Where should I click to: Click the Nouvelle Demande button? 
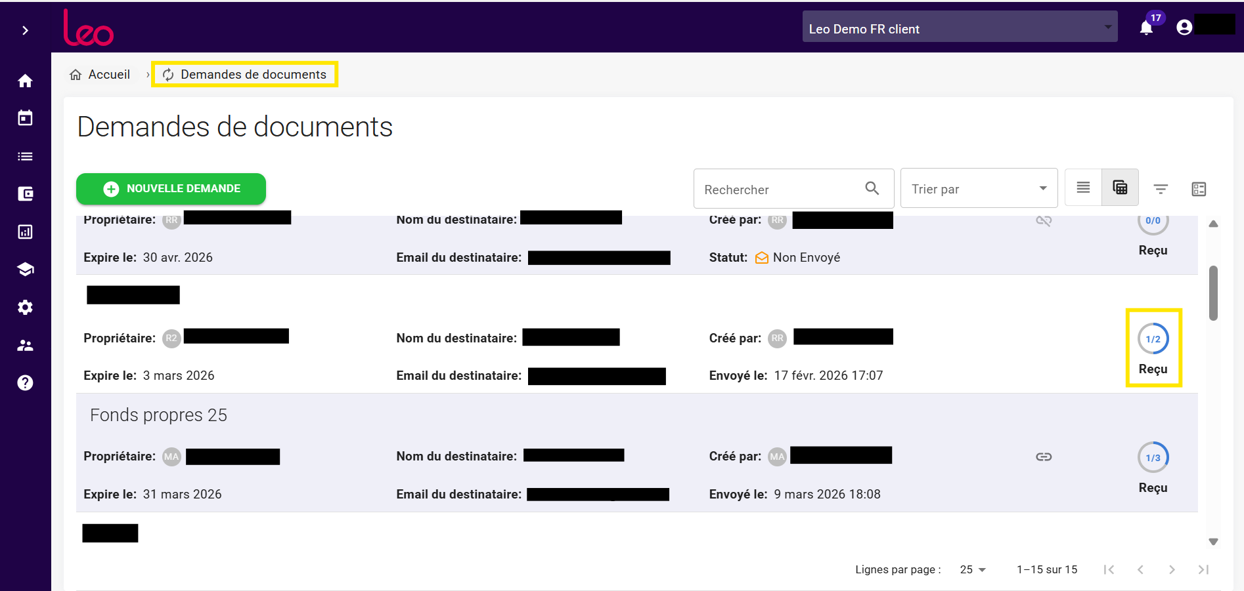coord(171,189)
